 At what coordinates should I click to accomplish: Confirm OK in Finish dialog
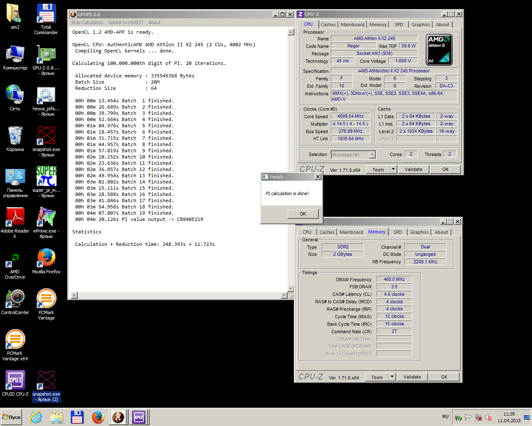point(303,214)
